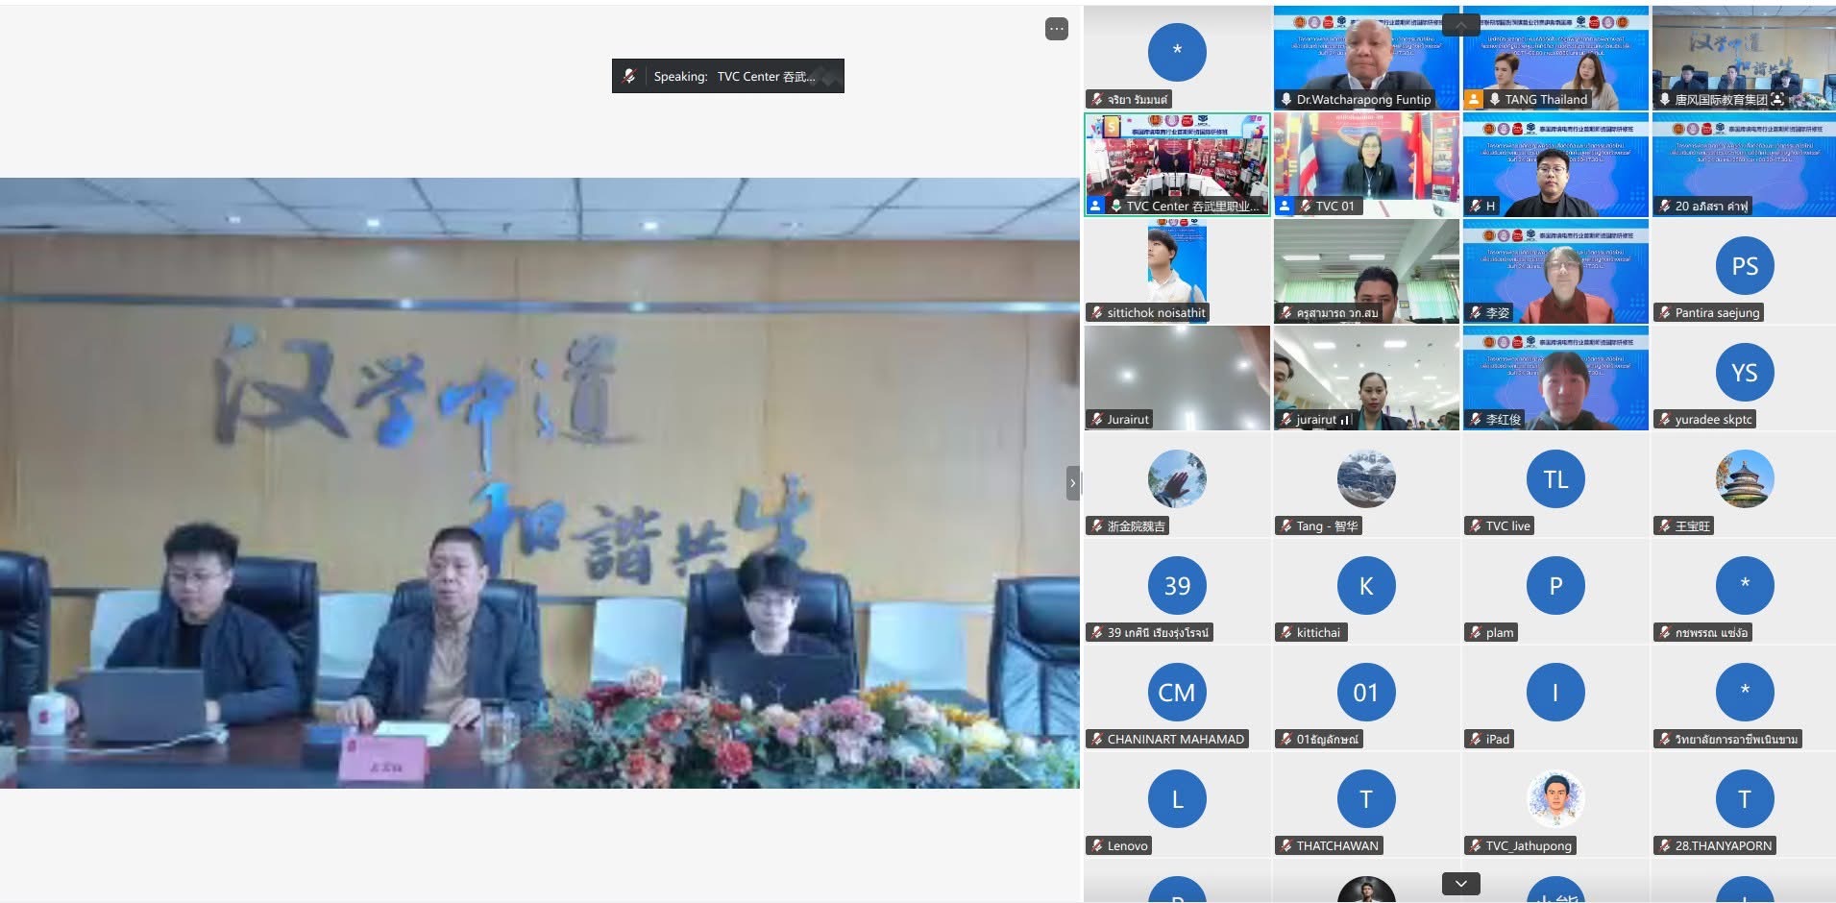
Task: Click the muted mic icon beside TVC 01
Action: click(x=1305, y=206)
